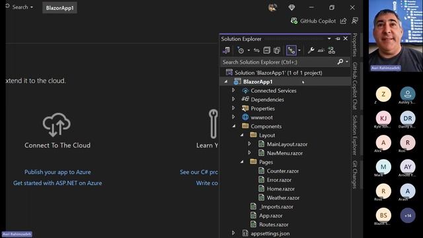This screenshot has width=423, height=238.
Task: Open Solution Explorer window position dropdown arrow
Action: (329, 38)
